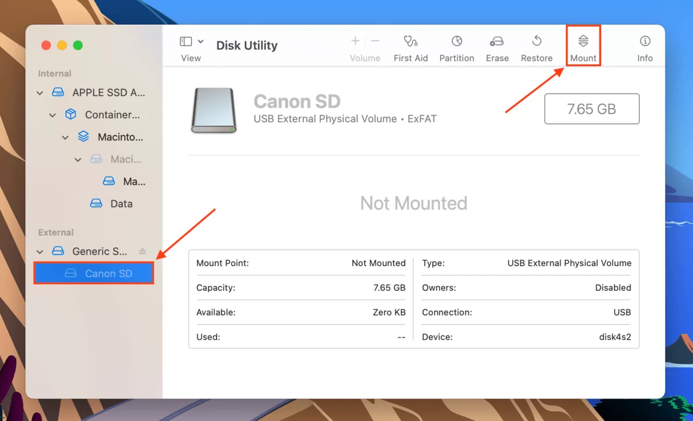Screen dimensions: 693x421
Task: Click the Partition toolbar icon
Action: [456, 46]
